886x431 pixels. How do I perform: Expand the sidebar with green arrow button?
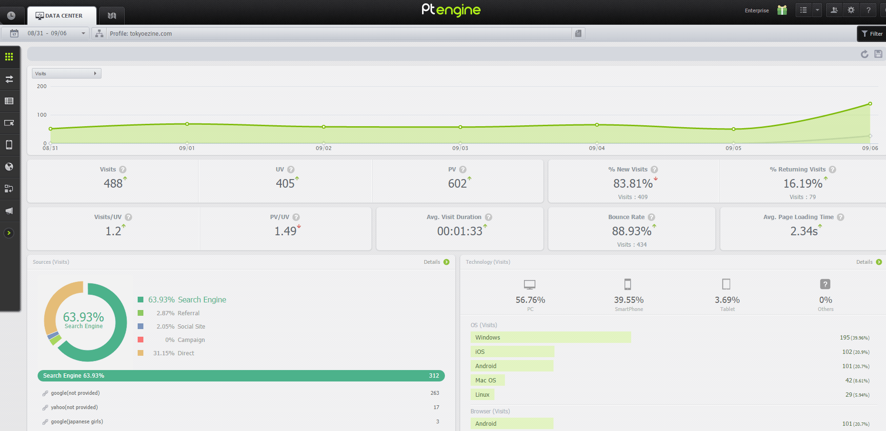coord(9,233)
